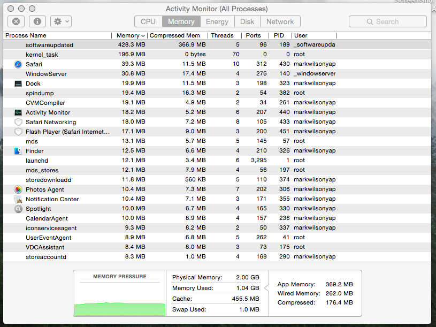436x327 pixels.
Task: Click the Safari Networking shield icon
Action: (x=18, y=122)
